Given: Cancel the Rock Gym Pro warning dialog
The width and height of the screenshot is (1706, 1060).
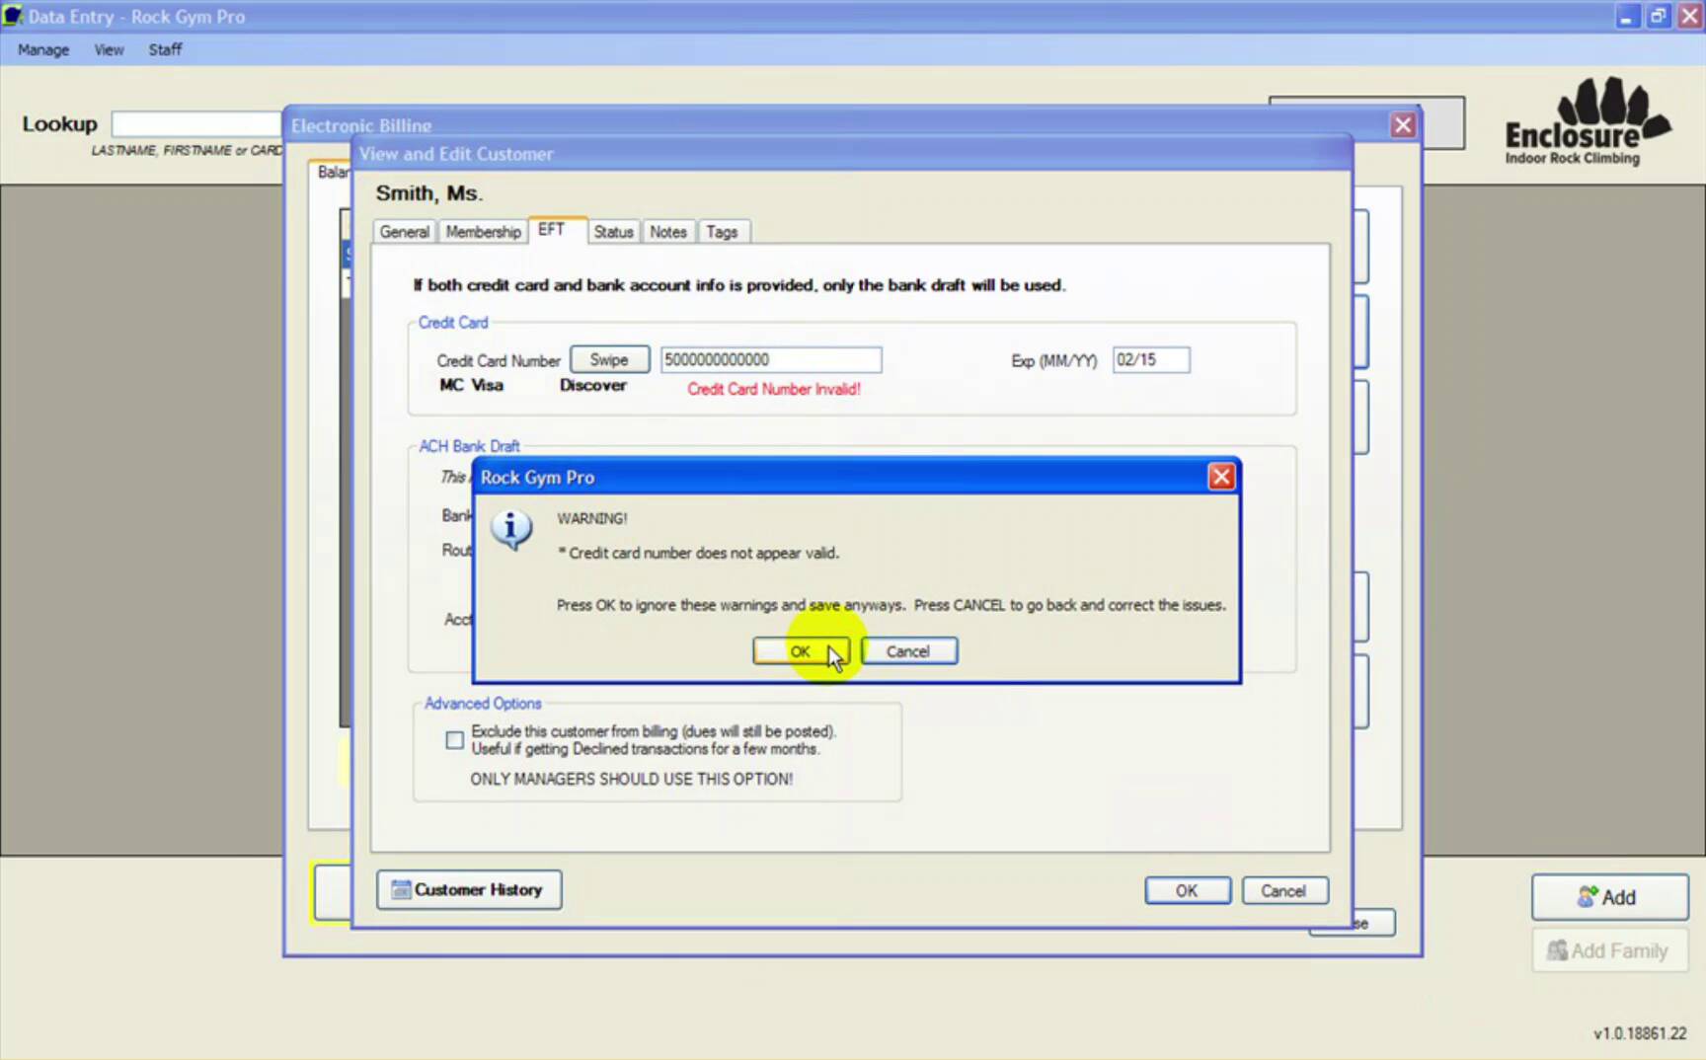Looking at the screenshot, I should 908,651.
